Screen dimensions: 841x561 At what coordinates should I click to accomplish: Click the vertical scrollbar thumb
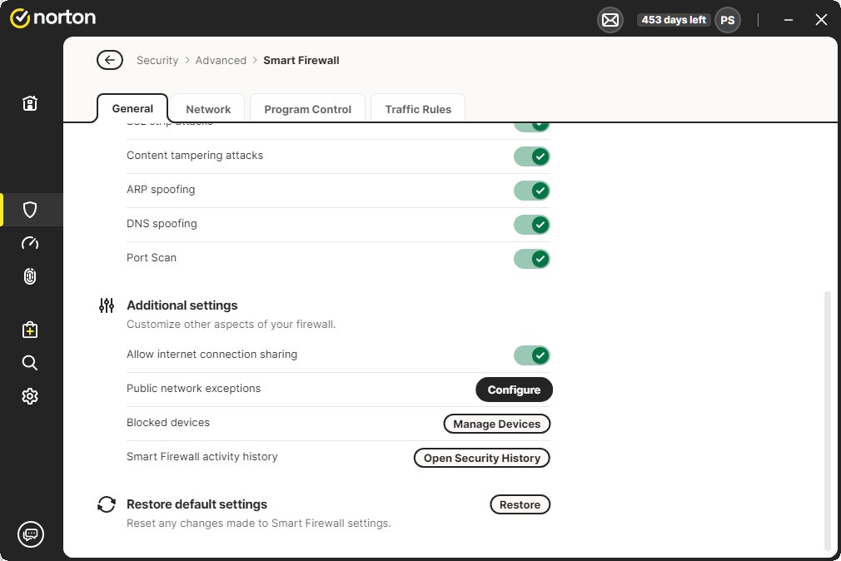(827, 421)
